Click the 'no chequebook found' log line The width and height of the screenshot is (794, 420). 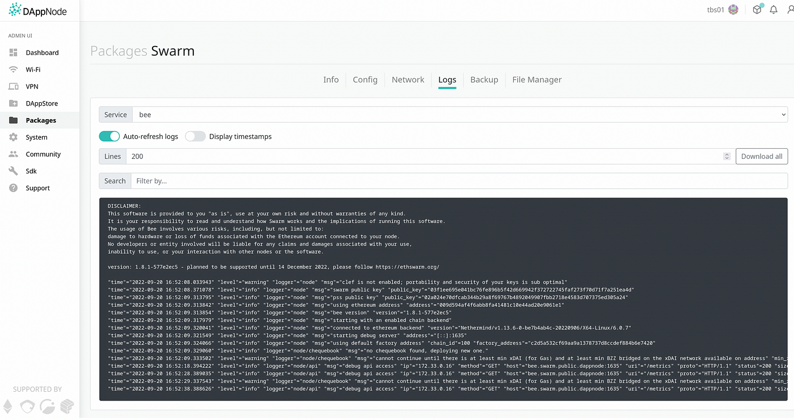[298, 351]
